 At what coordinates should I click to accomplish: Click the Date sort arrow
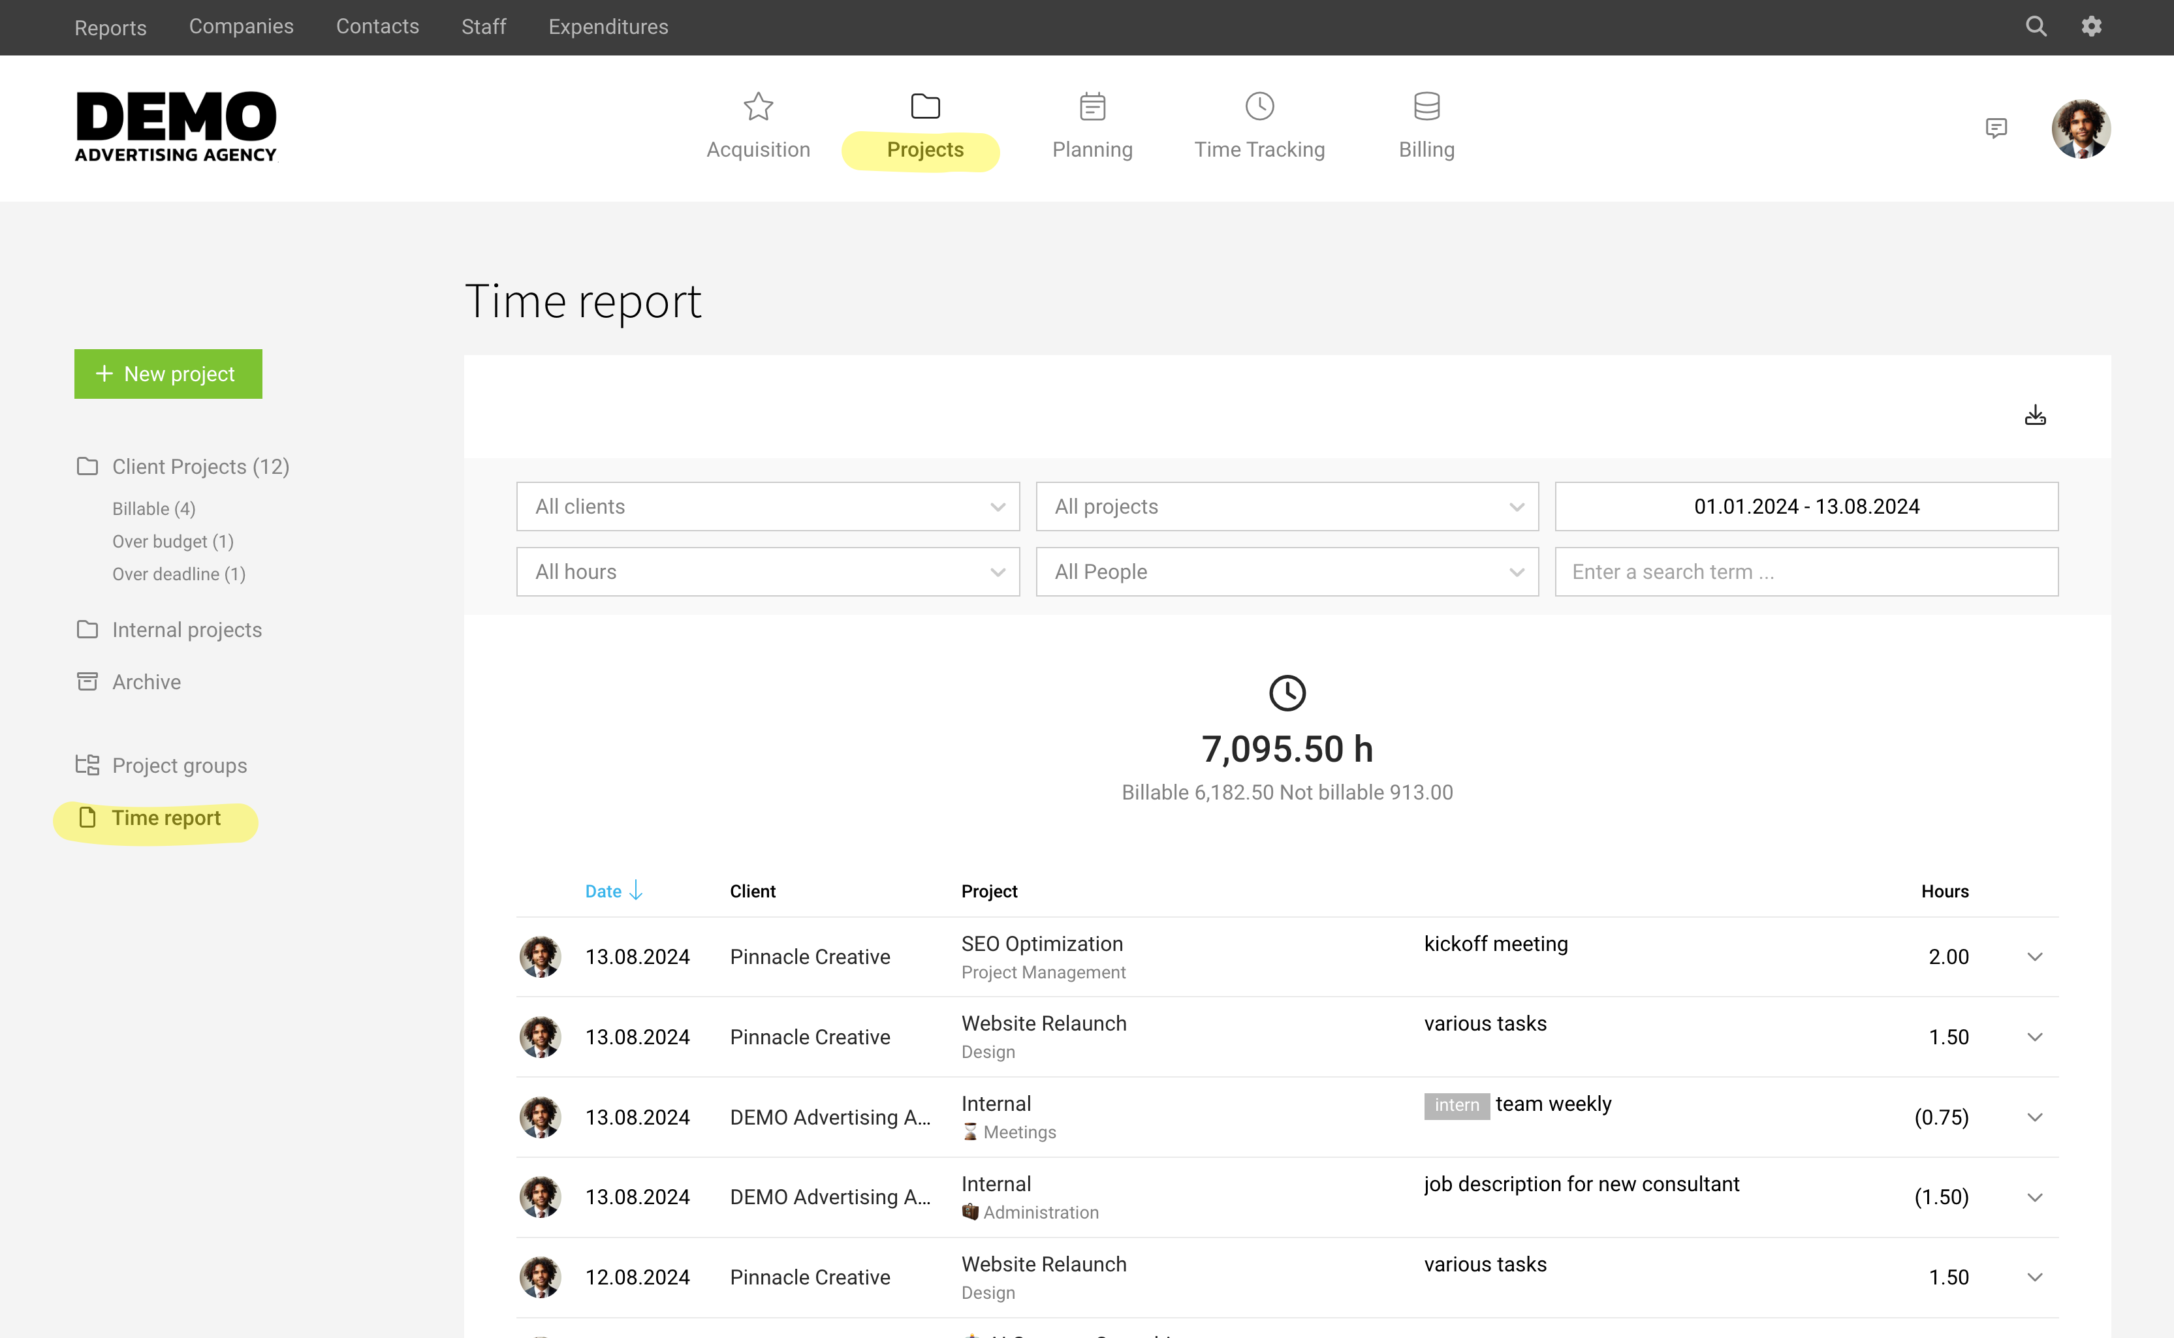pyautogui.click(x=636, y=890)
